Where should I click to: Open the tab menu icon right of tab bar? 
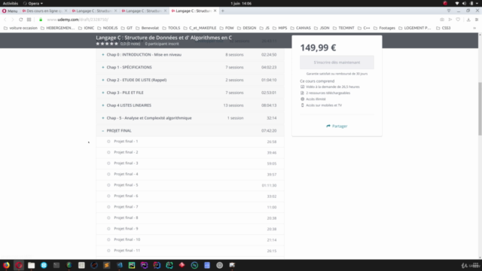click(449, 11)
